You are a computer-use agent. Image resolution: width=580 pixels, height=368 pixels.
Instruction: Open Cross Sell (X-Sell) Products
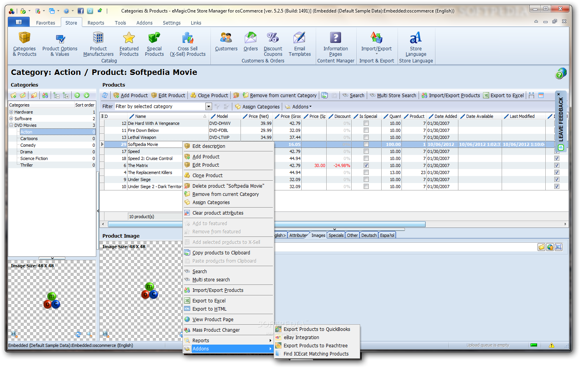(x=187, y=44)
